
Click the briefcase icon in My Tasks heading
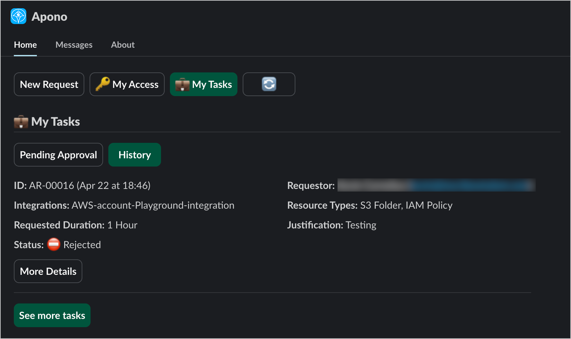pyautogui.click(x=21, y=122)
